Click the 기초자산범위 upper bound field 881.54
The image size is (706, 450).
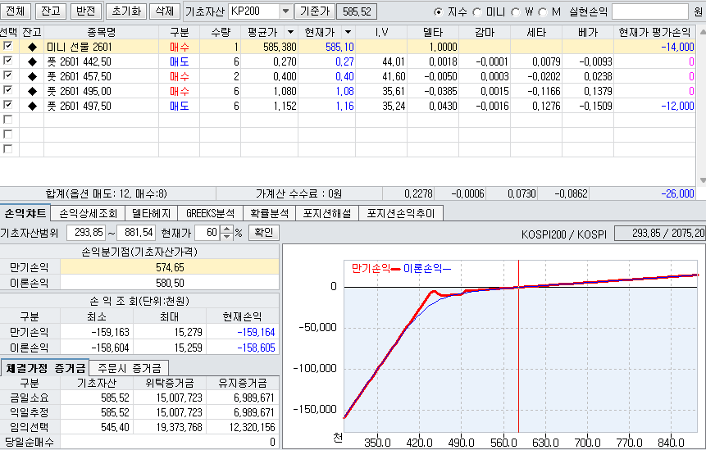click(x=136, y=233)
